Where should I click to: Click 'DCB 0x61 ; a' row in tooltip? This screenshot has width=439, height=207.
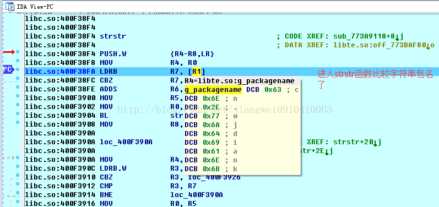coord(211,151)
